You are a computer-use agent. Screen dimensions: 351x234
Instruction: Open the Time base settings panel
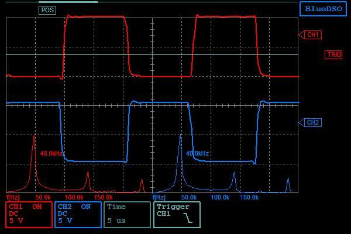tap(127, 215)
